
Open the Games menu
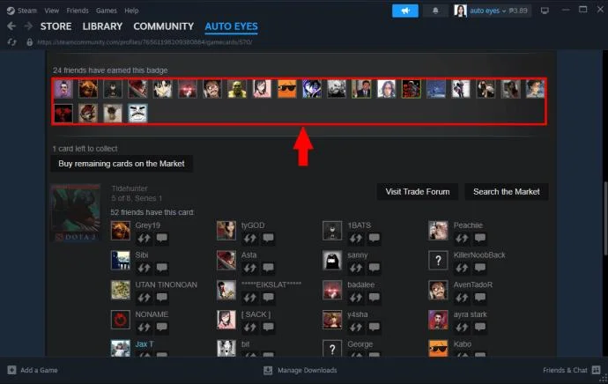[107, 11]
